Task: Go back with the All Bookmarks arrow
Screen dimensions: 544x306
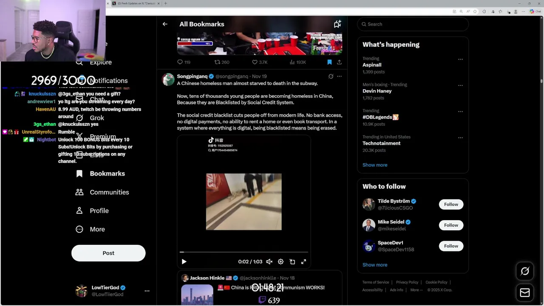Action: click(165, 24)
